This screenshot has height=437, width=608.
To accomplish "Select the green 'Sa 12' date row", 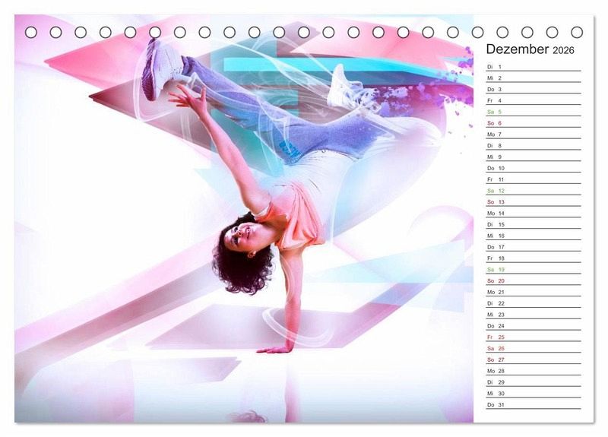I will [x=534, y=191].
